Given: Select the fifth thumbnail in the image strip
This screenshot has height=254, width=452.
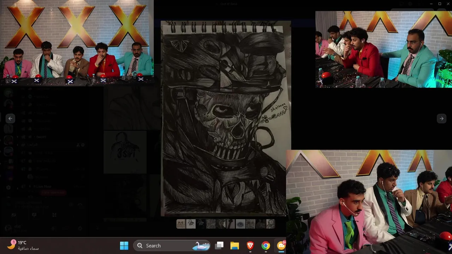Looking at the screenshot, I should [x=221, y=224].
